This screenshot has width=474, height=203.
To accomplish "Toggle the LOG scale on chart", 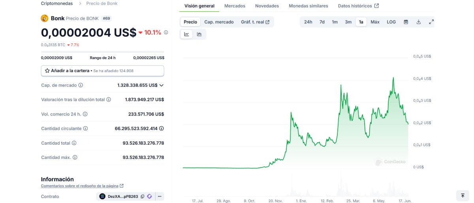I will (x=391, y=22).
